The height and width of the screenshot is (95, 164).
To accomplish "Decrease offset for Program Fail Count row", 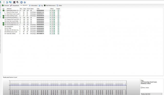I will pyautogui.click(x=50, y=19).
